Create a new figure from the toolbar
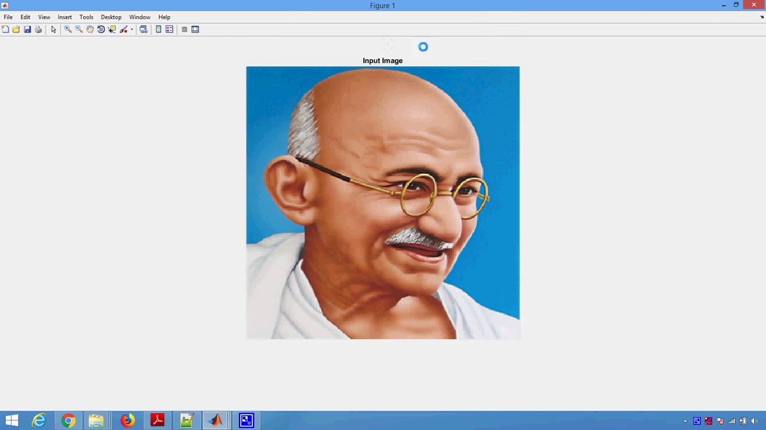Image resolution: width=766 pixels, height=430 pixels. (5, 29)
